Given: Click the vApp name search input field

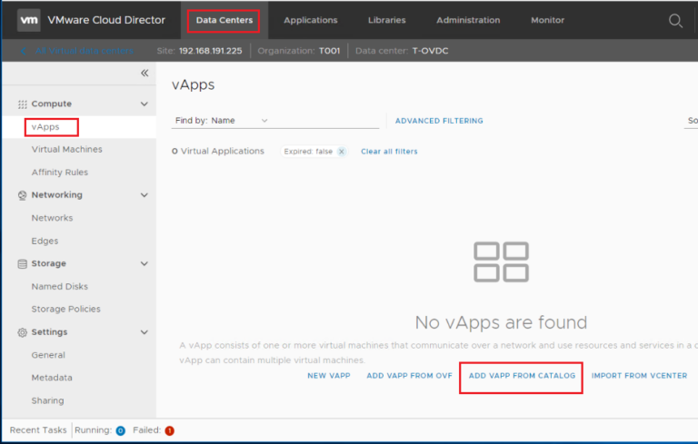Looking at the screenshot, I should (325, 121).
